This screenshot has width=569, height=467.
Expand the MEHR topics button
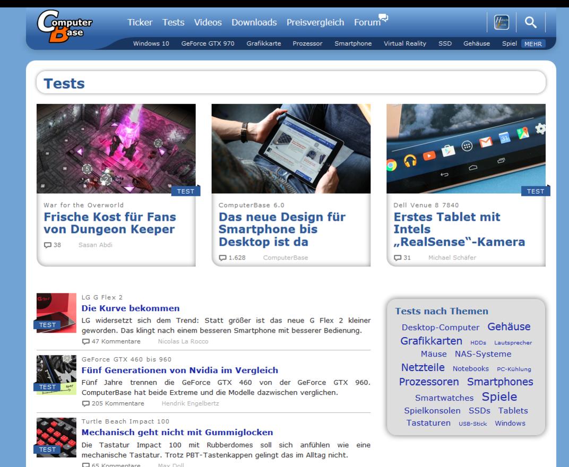coord(533,44)
